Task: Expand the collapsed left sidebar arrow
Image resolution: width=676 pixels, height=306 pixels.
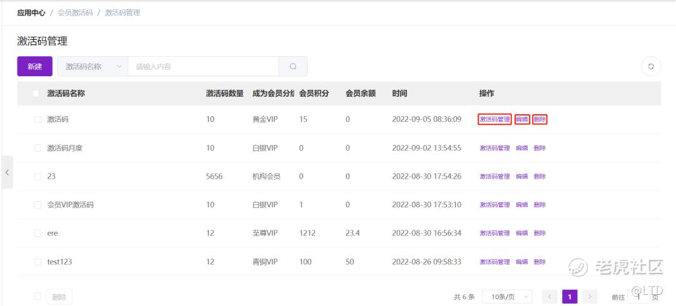Action: tap(7, 172)
